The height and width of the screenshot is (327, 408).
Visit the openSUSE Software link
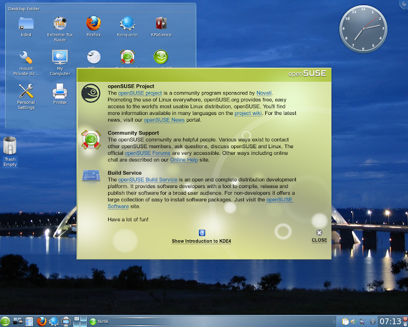(279, 200)
